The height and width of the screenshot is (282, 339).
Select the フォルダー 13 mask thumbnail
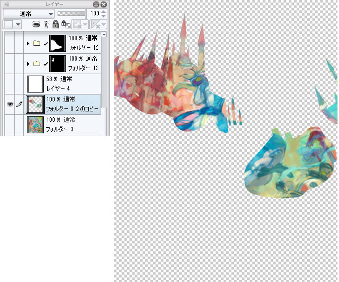58,64
